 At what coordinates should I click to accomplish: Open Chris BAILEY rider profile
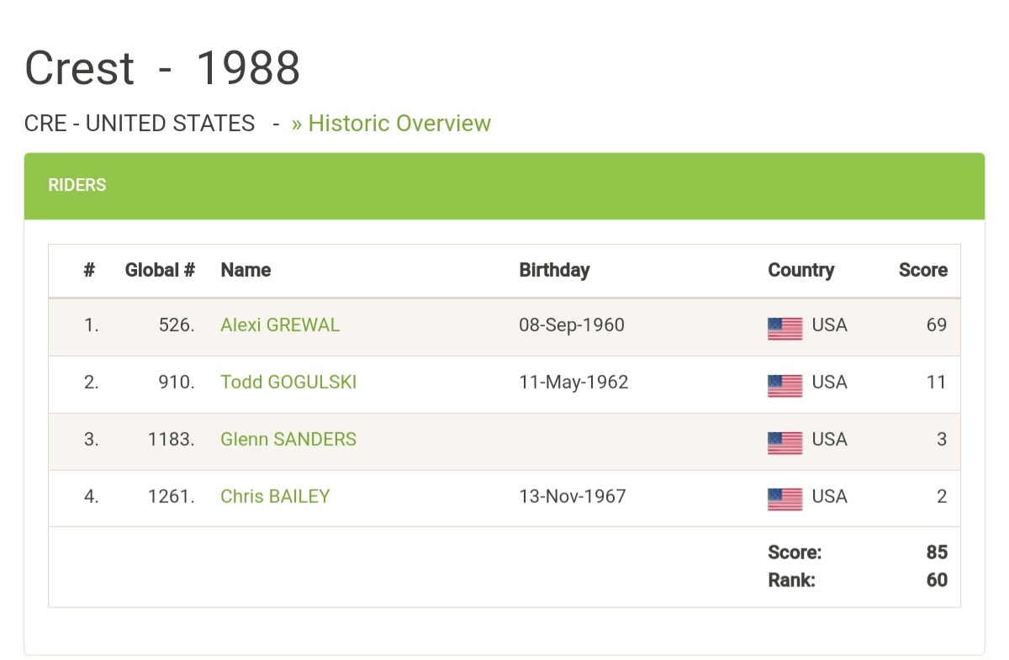pos(275,497)
